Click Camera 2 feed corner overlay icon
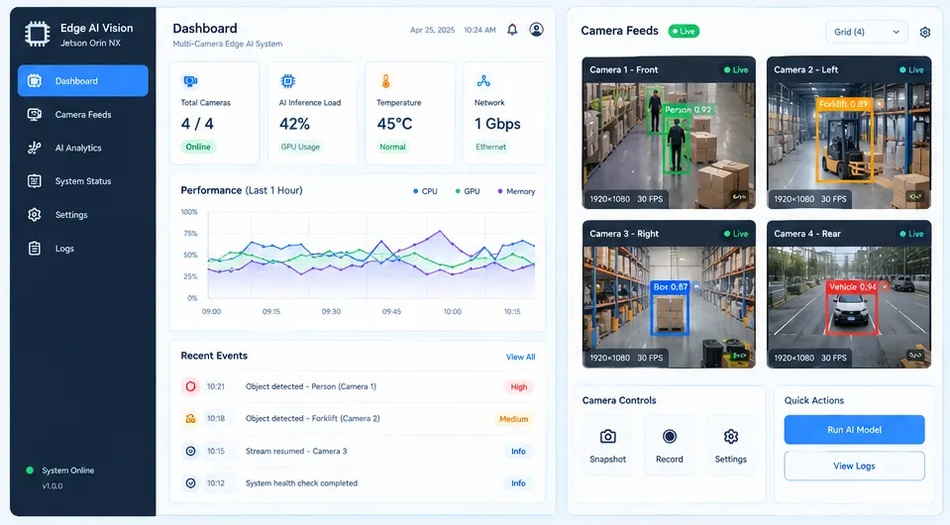 pyautogui.click(x=915, y=197)
